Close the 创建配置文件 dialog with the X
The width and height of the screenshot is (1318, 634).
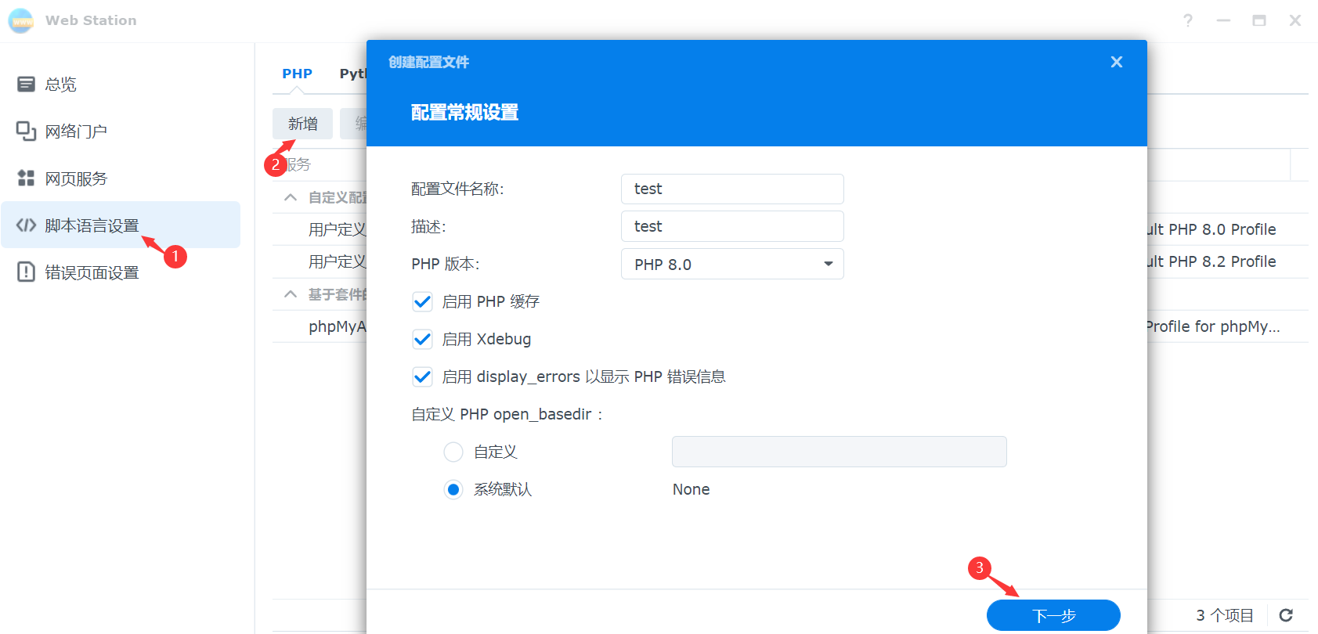coord(1117,62)
